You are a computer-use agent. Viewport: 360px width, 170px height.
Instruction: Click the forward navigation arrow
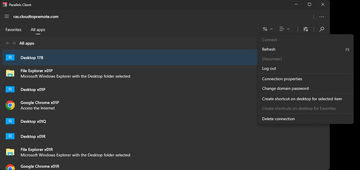14,43
